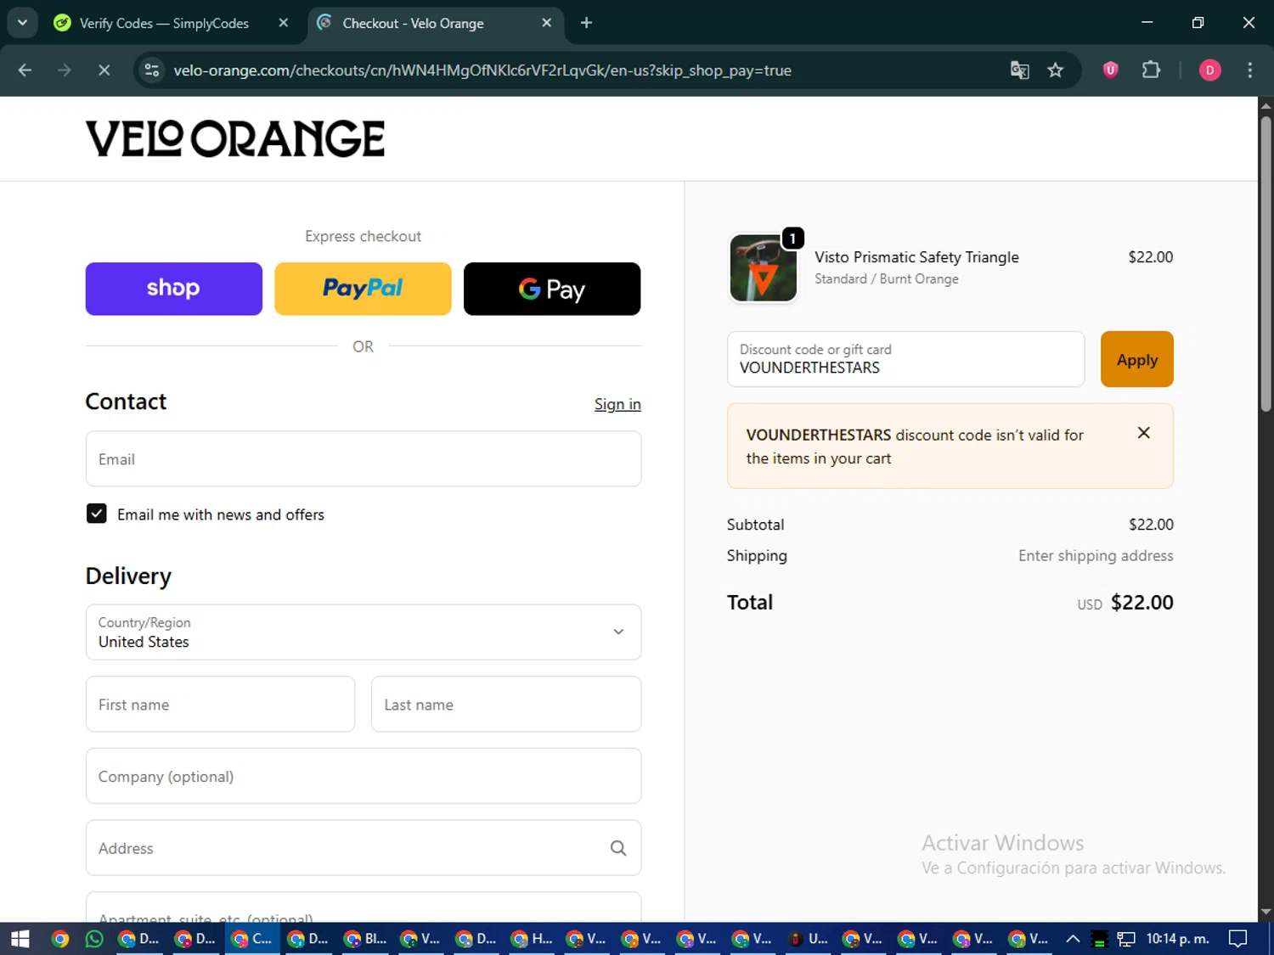Viewport: 1274px width, 955px height.
Task: Click the Velo Orange logo
Action: coord(234,138)
